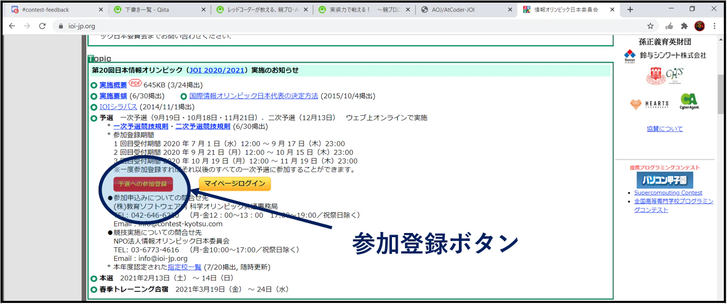Open the IOI profile avatar menu
Screen dimensions: 727x304
(700, 26)
